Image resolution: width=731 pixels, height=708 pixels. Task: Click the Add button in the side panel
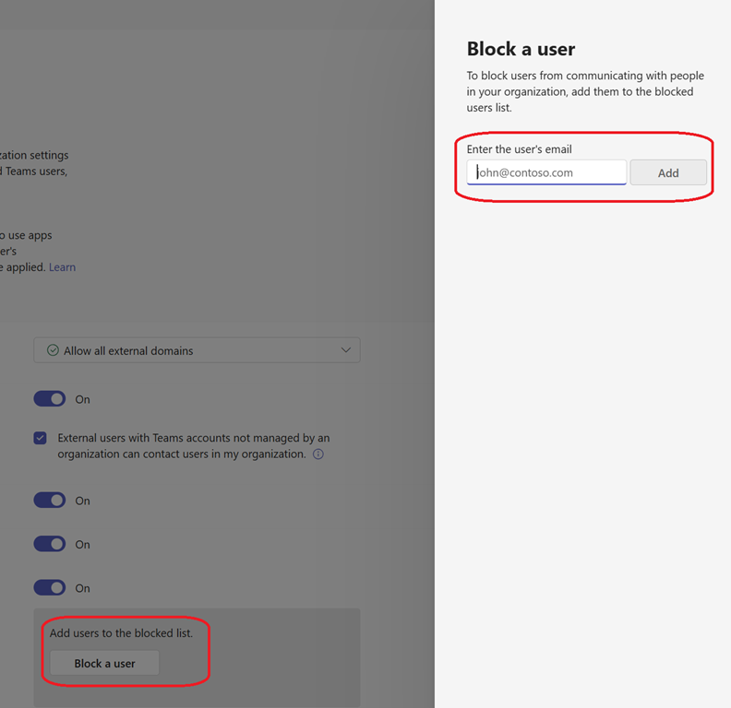(668, 172)
